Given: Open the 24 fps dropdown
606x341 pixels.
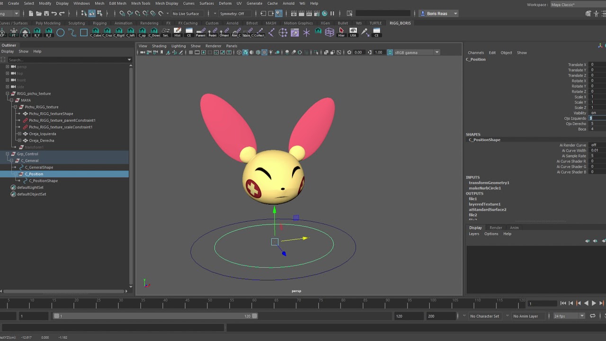Looking at the screenshot, I should [570, 316].
